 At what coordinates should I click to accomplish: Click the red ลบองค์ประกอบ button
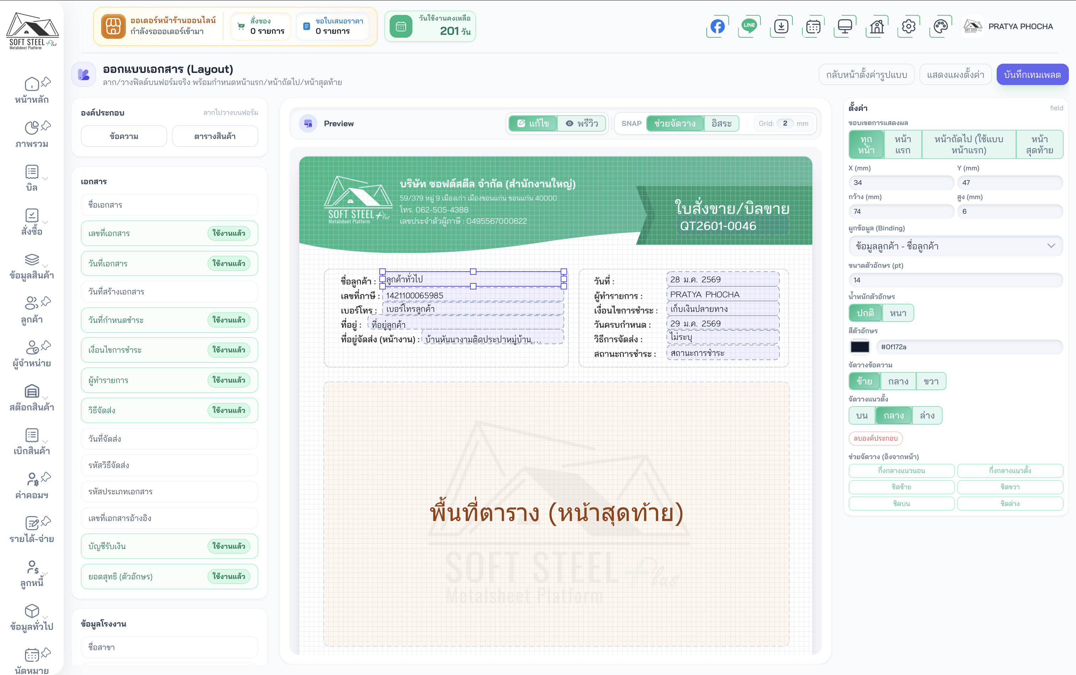tap(875, 439)
